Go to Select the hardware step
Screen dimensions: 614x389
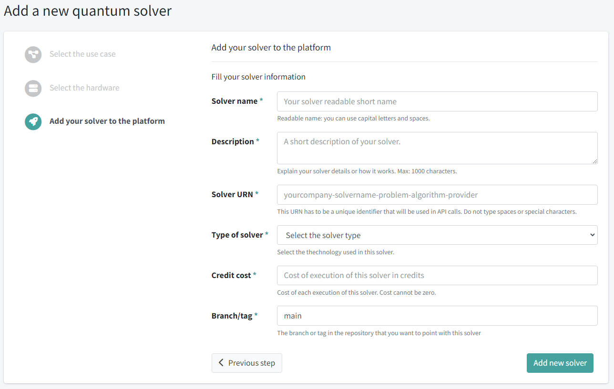84,88
